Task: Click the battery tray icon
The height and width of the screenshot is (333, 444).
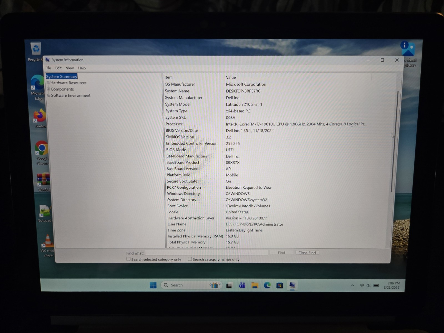Action: (376, 285)
